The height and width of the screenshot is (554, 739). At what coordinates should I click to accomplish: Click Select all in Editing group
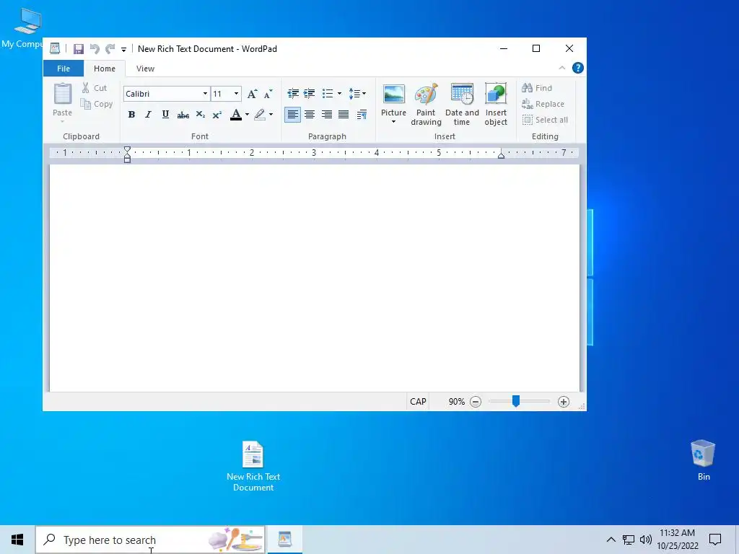(x=545, y=120)
